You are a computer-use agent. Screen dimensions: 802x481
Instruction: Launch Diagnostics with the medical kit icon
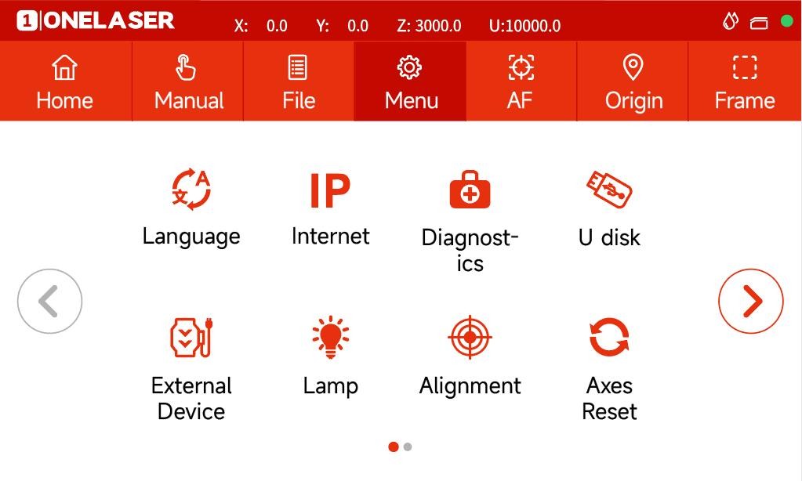(470, 190)
